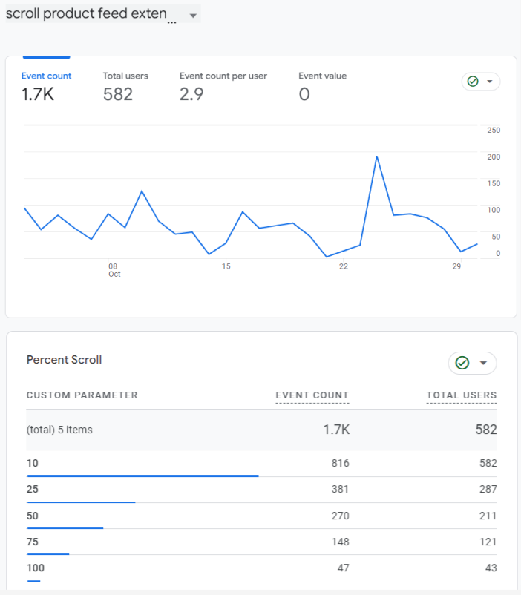This screenshot has height=595, width=521.
Task: Sort by the TOTAL USERS column header
Action: pos(462,395)
